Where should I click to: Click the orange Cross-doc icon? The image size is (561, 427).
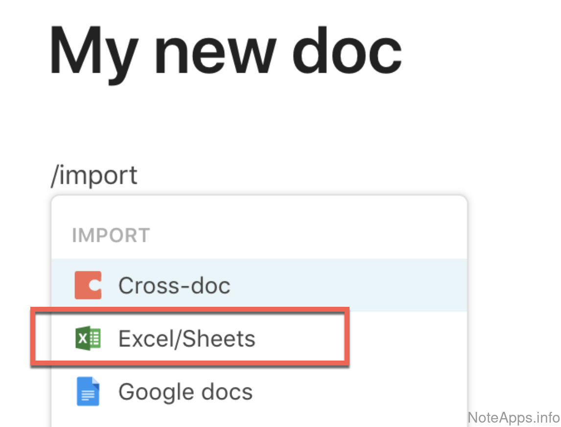88,285
